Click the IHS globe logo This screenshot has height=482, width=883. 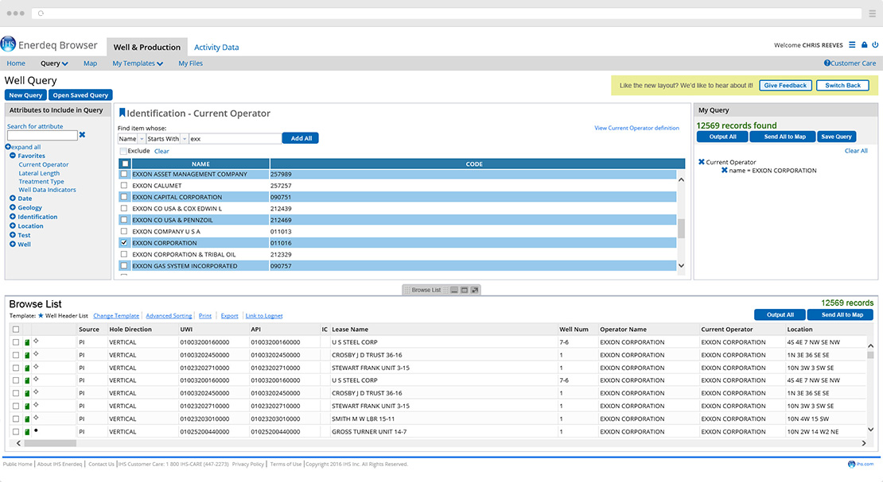coord(9,44)
